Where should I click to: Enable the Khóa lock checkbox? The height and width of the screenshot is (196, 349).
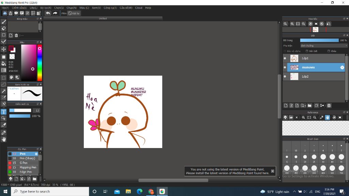tap(329, 51)
